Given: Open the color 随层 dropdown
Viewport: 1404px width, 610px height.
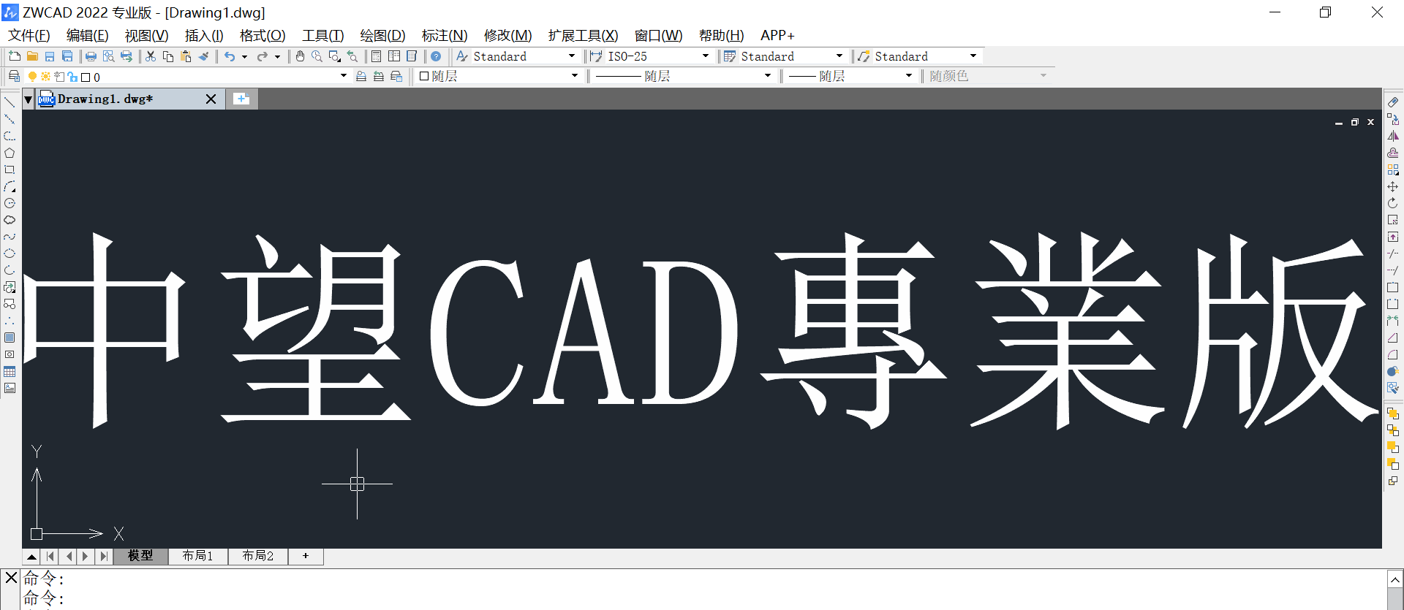Looking at the screenshot, I should point(575,76).
